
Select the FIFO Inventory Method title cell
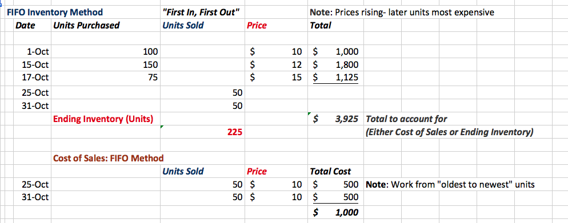[55, 13]
